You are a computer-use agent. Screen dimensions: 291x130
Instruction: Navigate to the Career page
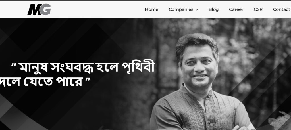(236, 9)
